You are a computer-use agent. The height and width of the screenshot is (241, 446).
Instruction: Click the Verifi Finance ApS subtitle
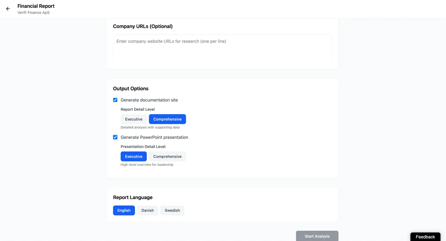pos(34,12)
